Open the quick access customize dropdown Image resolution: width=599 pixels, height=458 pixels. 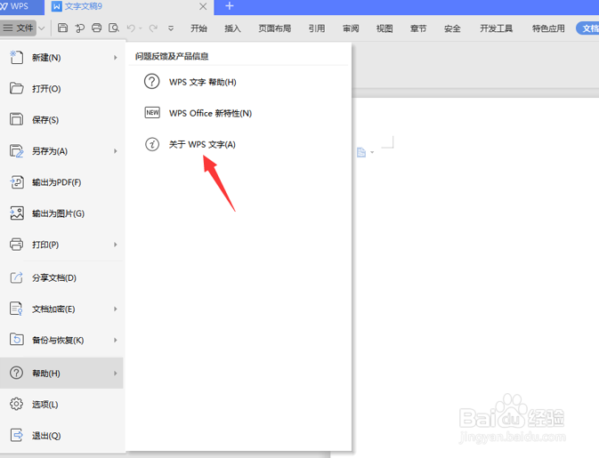coord(171,28)
